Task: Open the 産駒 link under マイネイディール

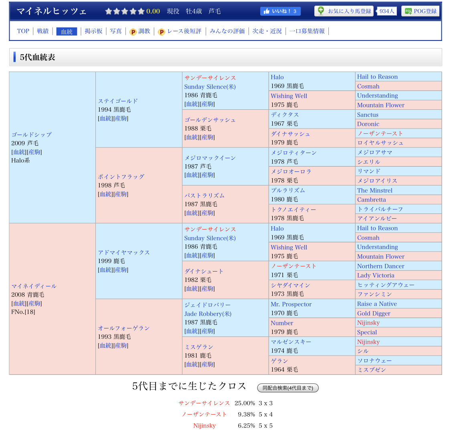Action: click(34, 304)
